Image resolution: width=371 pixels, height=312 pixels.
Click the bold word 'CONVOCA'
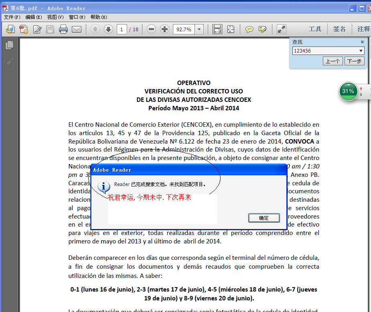point(300,142)
